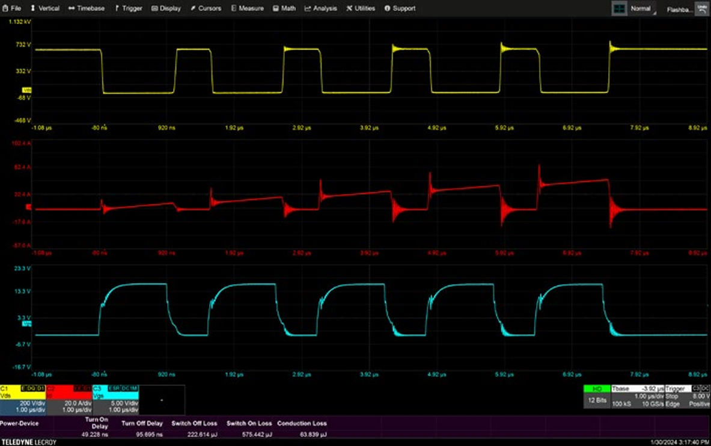Click the red C2 ground level marker
The image size is (711, 446).
point(29,207)
